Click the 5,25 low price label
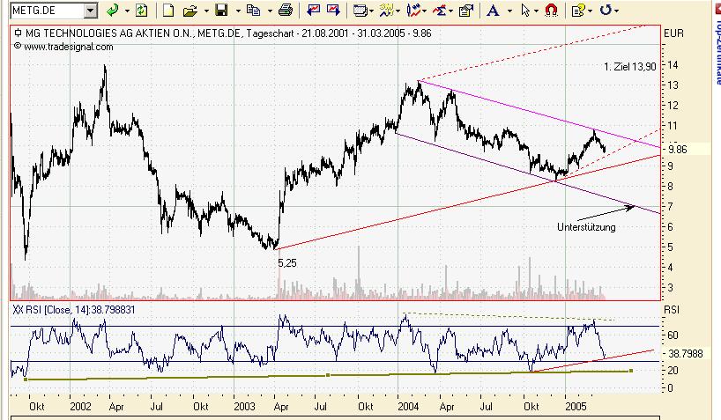The width and height of the screenshot is (721, 420). coord(287,263)
